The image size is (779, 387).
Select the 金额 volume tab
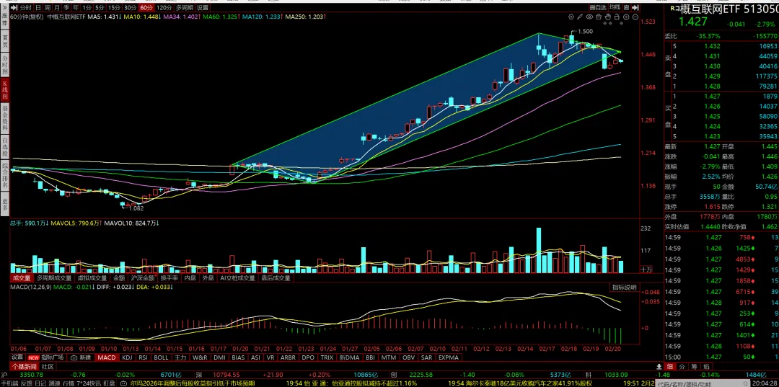(x=119, y=278)
